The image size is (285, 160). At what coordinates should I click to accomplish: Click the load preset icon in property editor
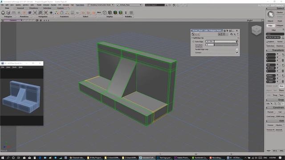pyautogui.click(x=220, y=34)
